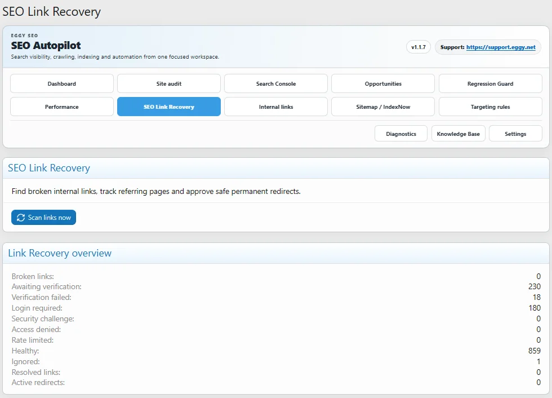Screen dimensions: 552x398
Task: Open the Knowledge Base
Action: click(458, 134)
